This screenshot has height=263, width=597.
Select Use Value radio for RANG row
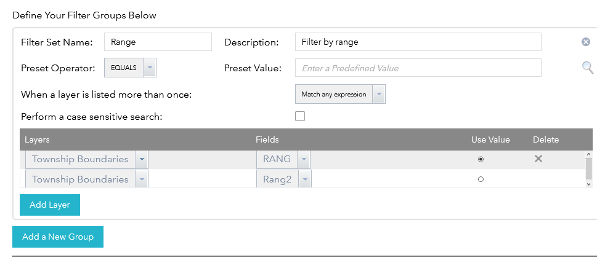(x=481, y=159)
